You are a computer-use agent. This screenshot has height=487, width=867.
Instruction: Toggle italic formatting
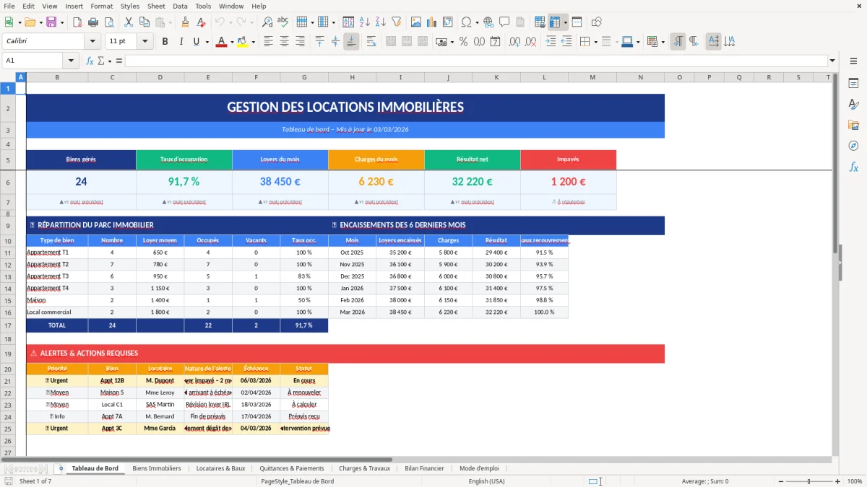tap(181, 41)
